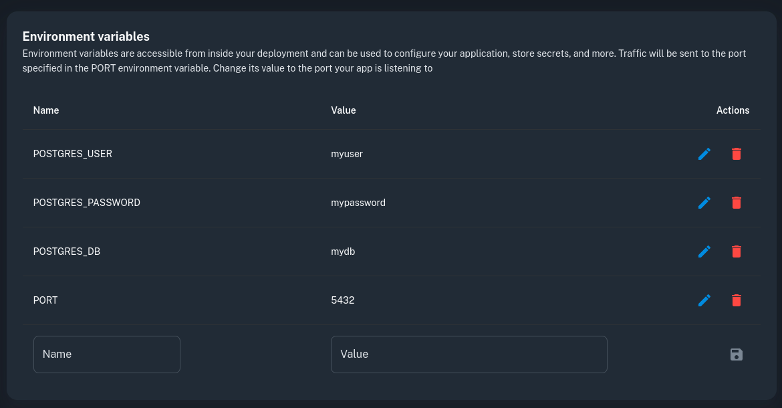This screenshot has height=408, width=782.
Task: Click the Actions column header
Action: (x=733, y=110)
